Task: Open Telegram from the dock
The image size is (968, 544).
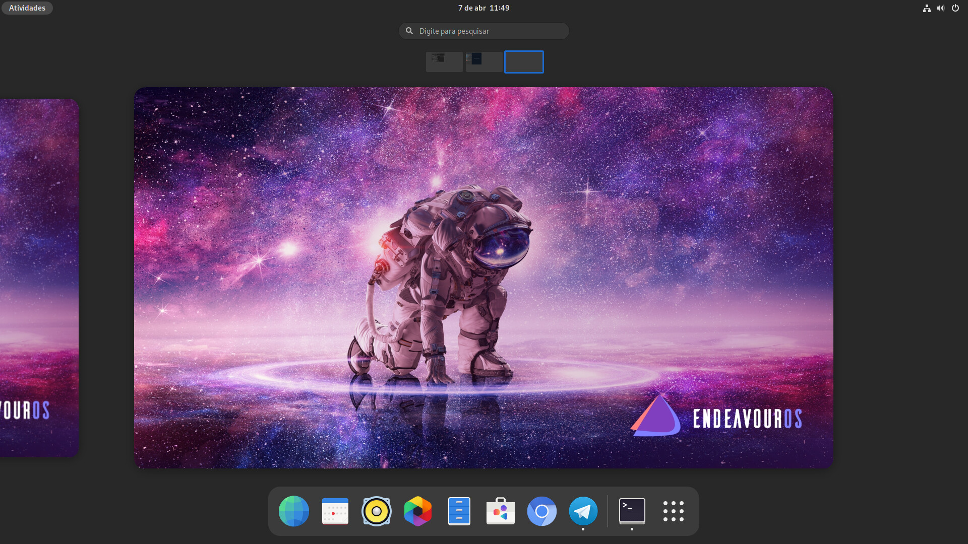Action: point(583,511)
